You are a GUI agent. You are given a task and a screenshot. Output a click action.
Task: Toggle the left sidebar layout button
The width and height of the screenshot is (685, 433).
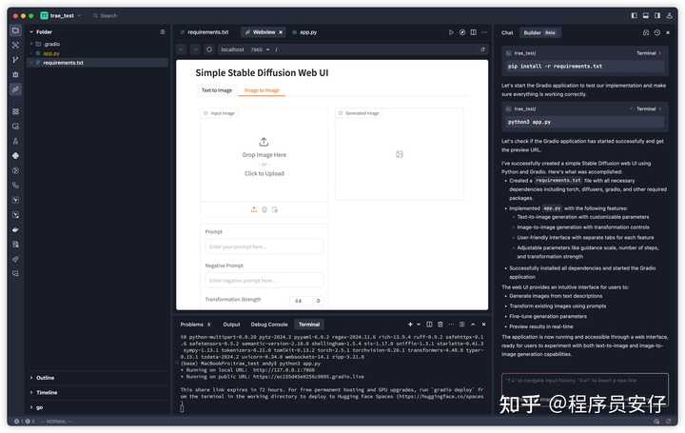pos(635,15)
